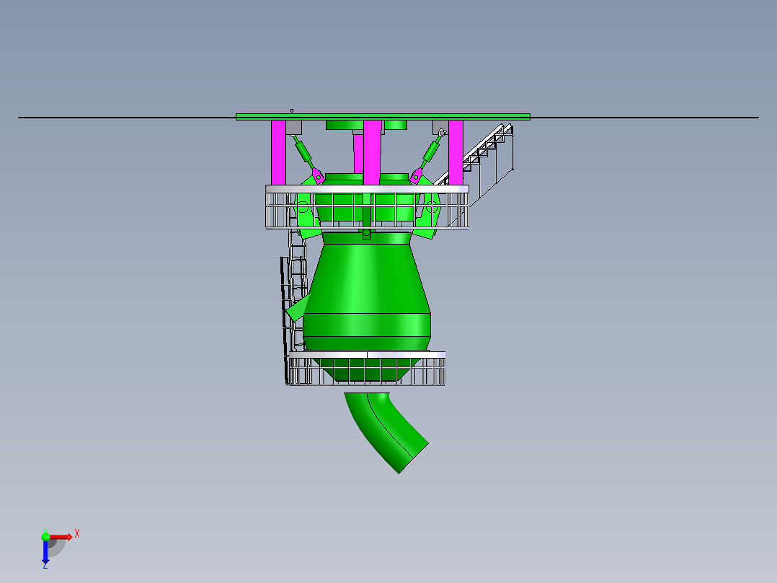Select the lower platform's white deck edge

click(367, 354)
